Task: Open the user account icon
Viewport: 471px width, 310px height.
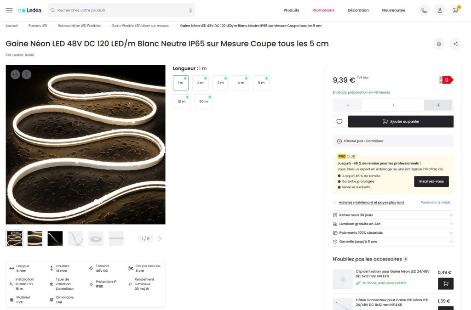Action: 440,10
